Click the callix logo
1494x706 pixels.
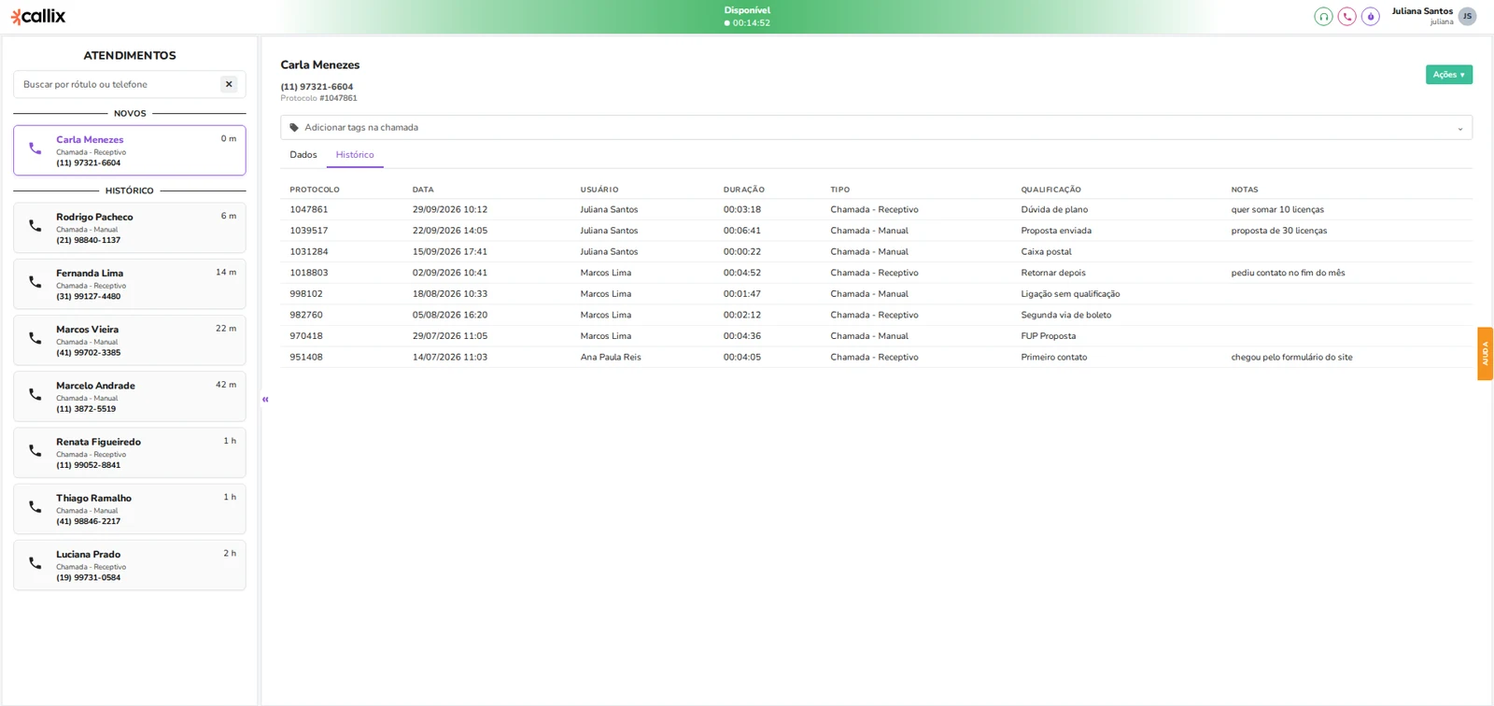tap(38, 16)
